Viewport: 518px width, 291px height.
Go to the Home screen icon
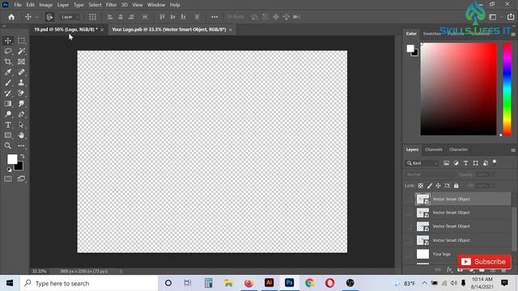click(x=11, y=17)
